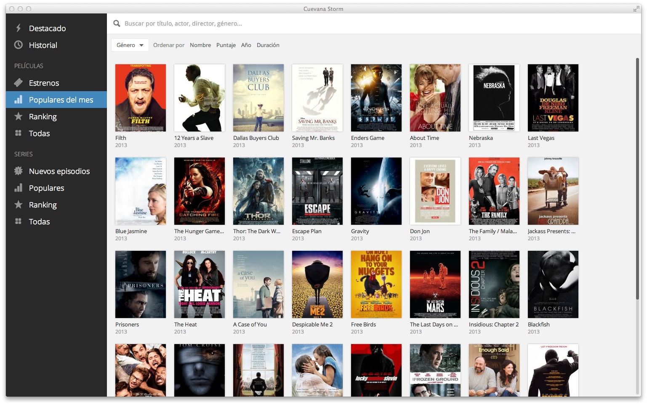Viewport: 647px width, 405px height.
Task: Click the 'Gravity' title text
Action: 360,231
